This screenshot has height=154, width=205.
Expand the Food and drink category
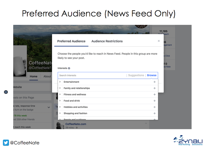(60, 101)
